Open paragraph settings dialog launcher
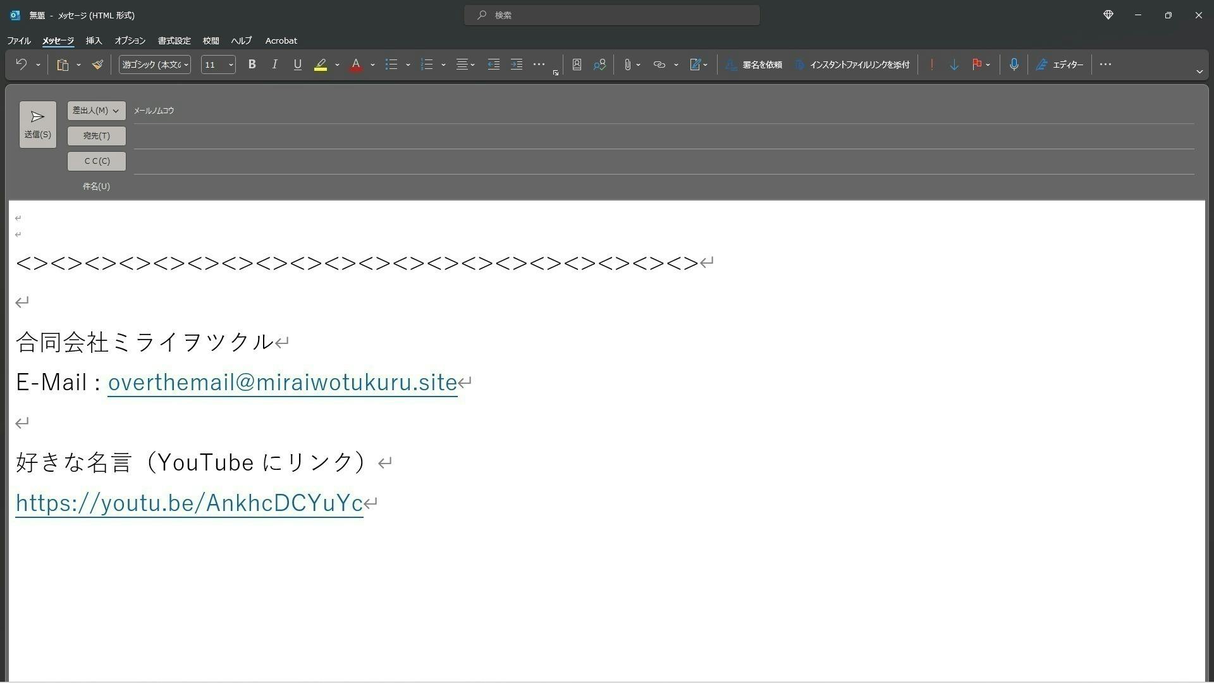The image size is (1214, 683). [556, 73]
